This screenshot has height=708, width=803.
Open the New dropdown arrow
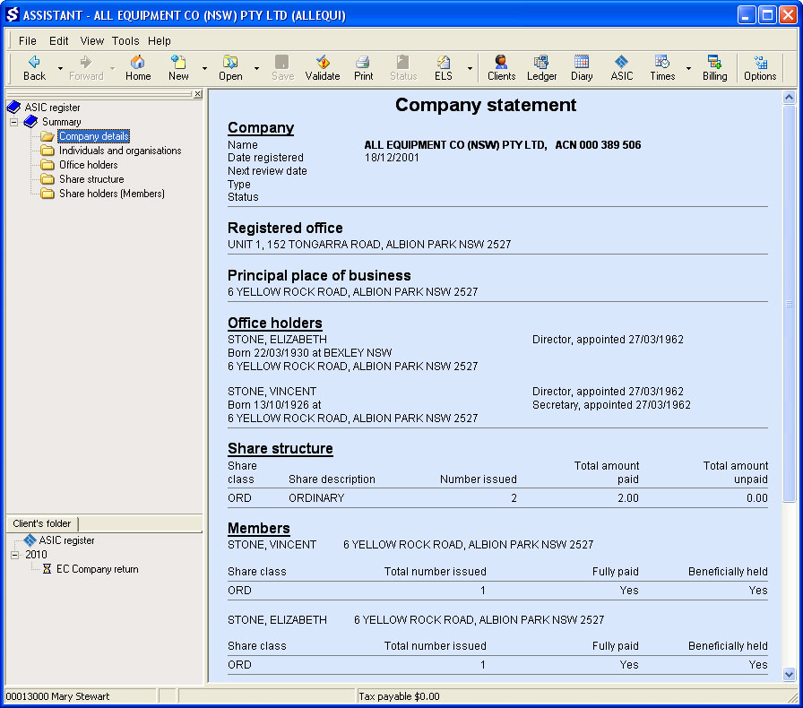[x=204, y=69]
